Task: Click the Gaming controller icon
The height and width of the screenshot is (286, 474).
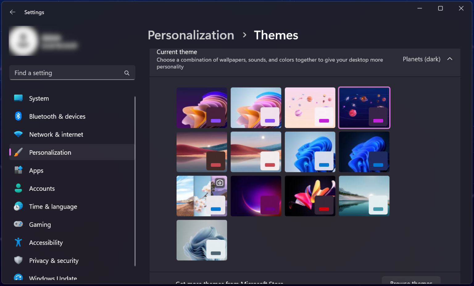Action: click(19, 224)
